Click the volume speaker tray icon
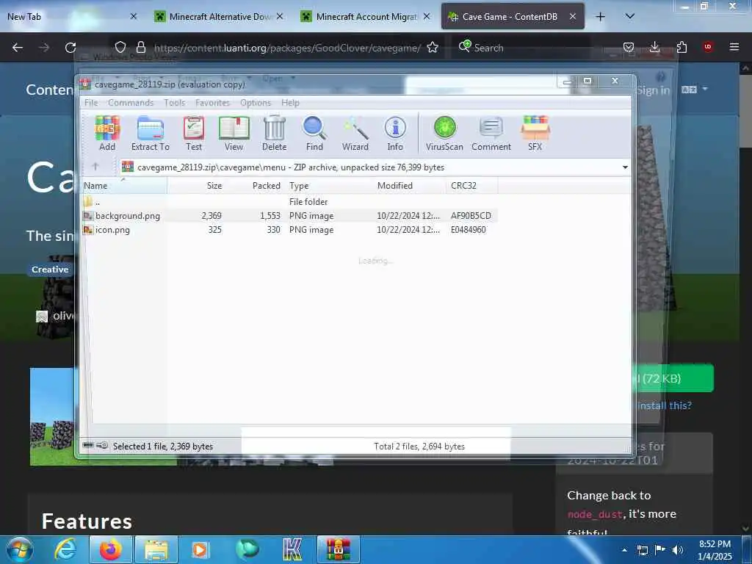The height and width of the screenshot is (564, 752). [x=678, y=550]
